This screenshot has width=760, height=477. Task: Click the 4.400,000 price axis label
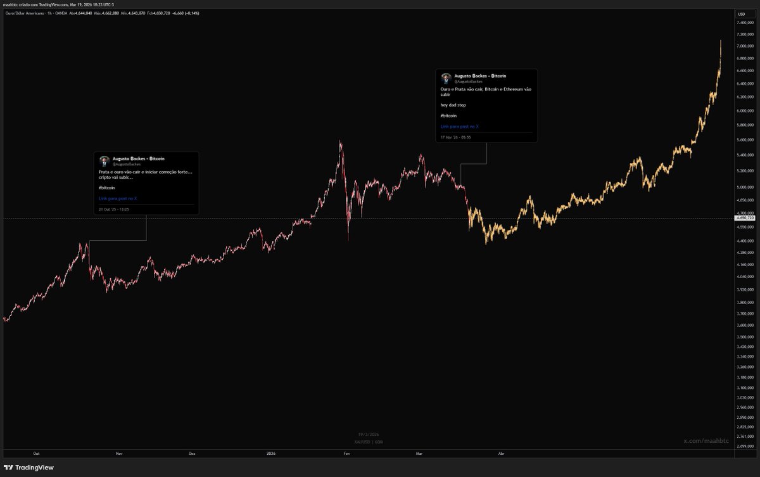[744, 241]
